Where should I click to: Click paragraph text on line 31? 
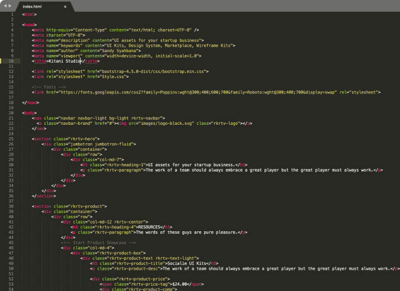pyautogui.click(x=259, y=170)
